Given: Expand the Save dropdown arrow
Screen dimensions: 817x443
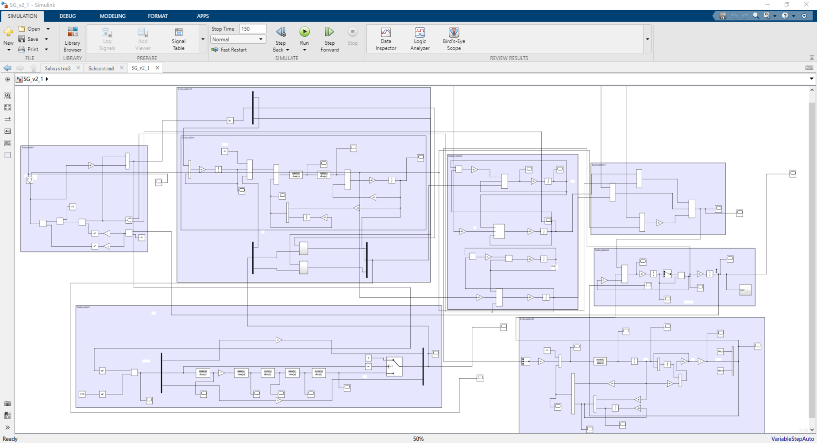Looking at the screenshot, I should pyautogui.click(x=46, y=39).
